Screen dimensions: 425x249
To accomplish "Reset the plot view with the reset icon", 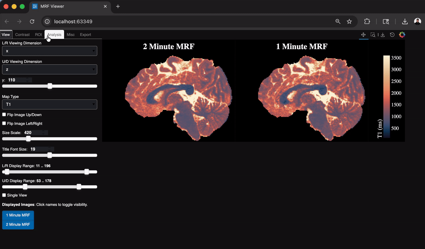I will click(x=392, y=35).
